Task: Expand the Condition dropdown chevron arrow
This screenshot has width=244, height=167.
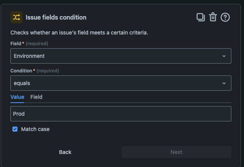Action: [x=224, y=83]
